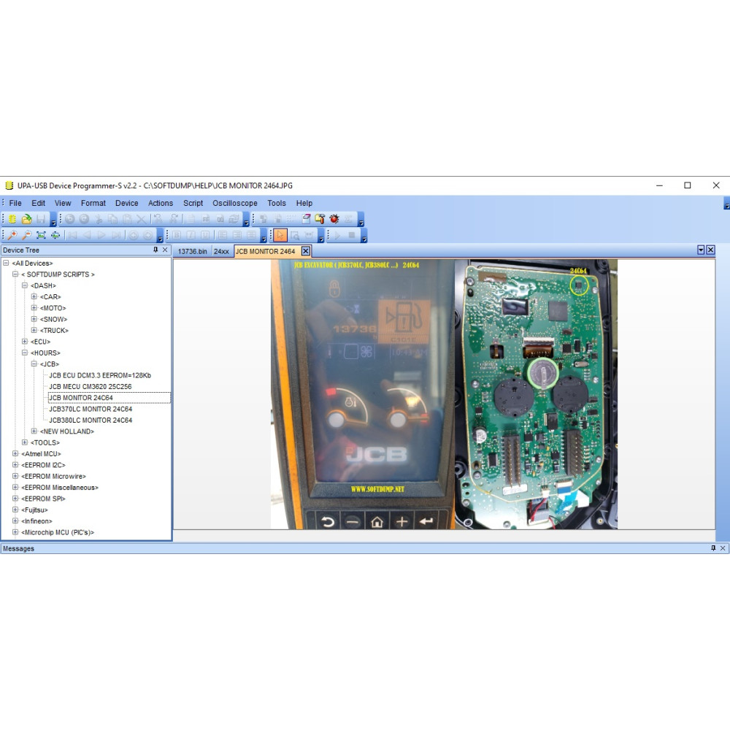Click the JCB monitor photo in viewer
The image size is (730, 730).
click(x=444, y=394)
